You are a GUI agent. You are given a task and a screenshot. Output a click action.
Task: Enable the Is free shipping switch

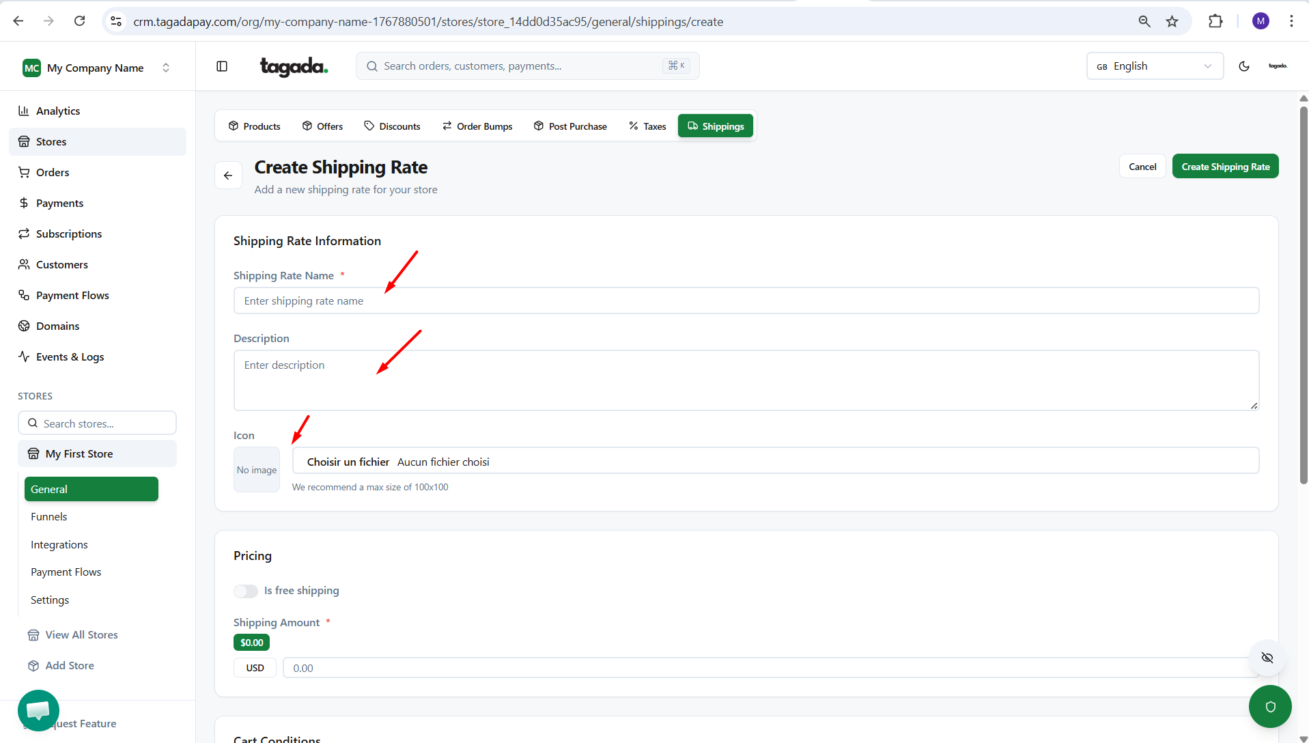click(x=246, y=591)
